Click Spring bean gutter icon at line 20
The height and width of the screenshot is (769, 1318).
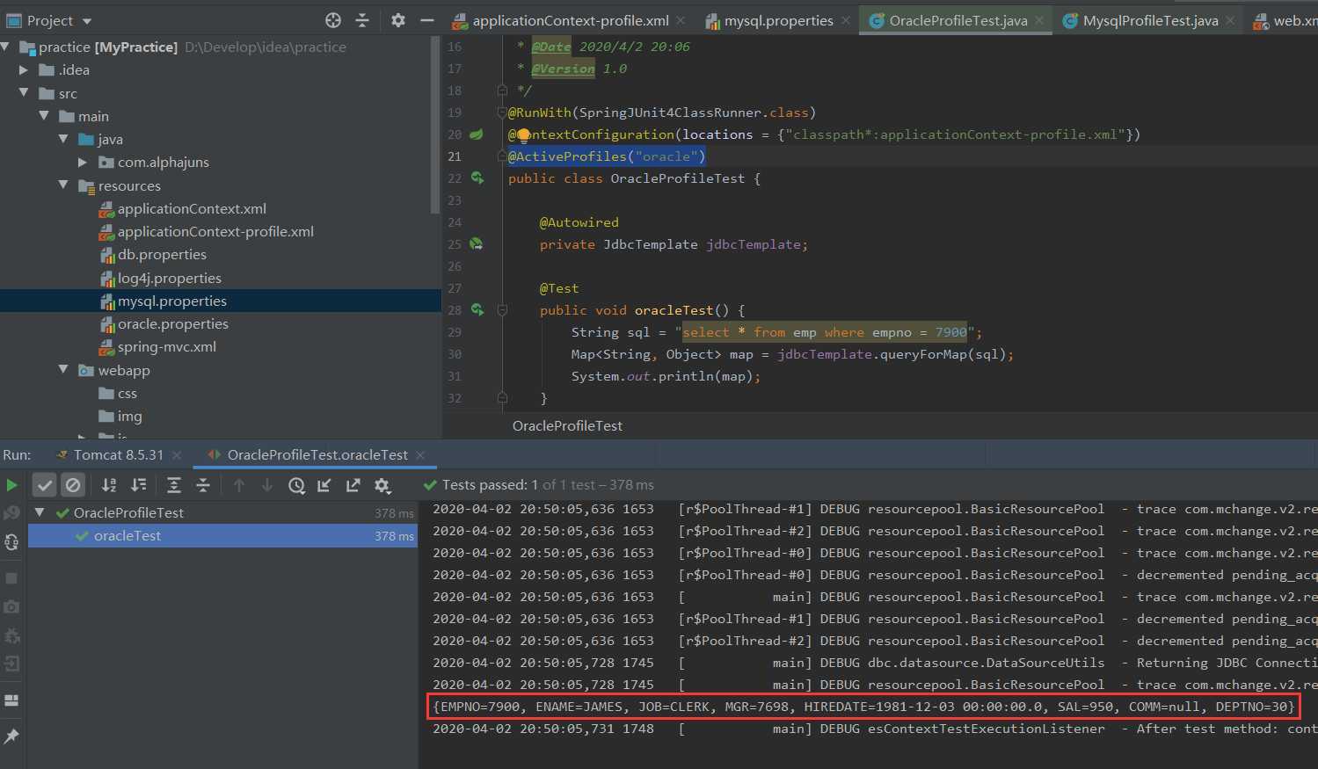477,134
